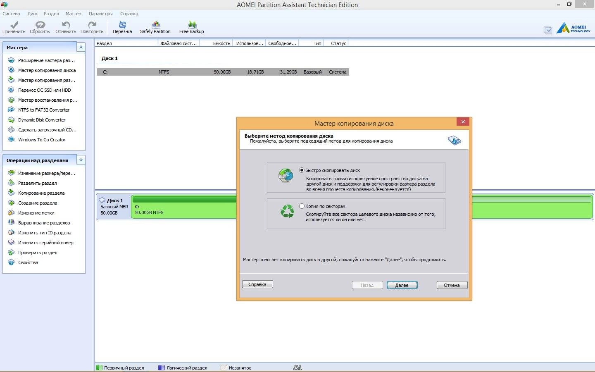Click the quick disk copy illustration icon
This screenshot has height=372, width=595.
click(286, 175)
